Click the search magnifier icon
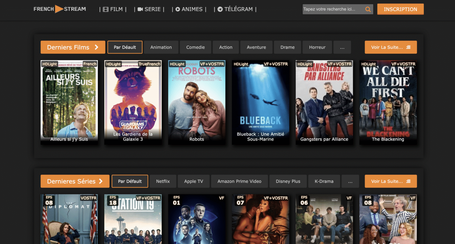 368,9
